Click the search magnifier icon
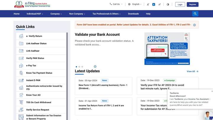The height and width of the screenshot is (120, 213). [195, 14]
